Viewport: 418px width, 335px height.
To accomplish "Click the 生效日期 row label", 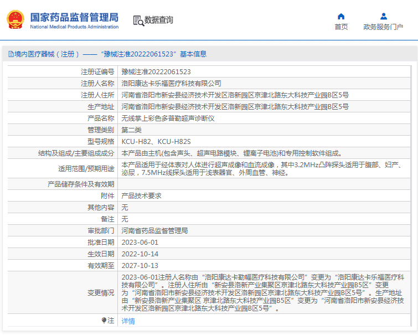I will pyautogui.click(x=101, y=254).
